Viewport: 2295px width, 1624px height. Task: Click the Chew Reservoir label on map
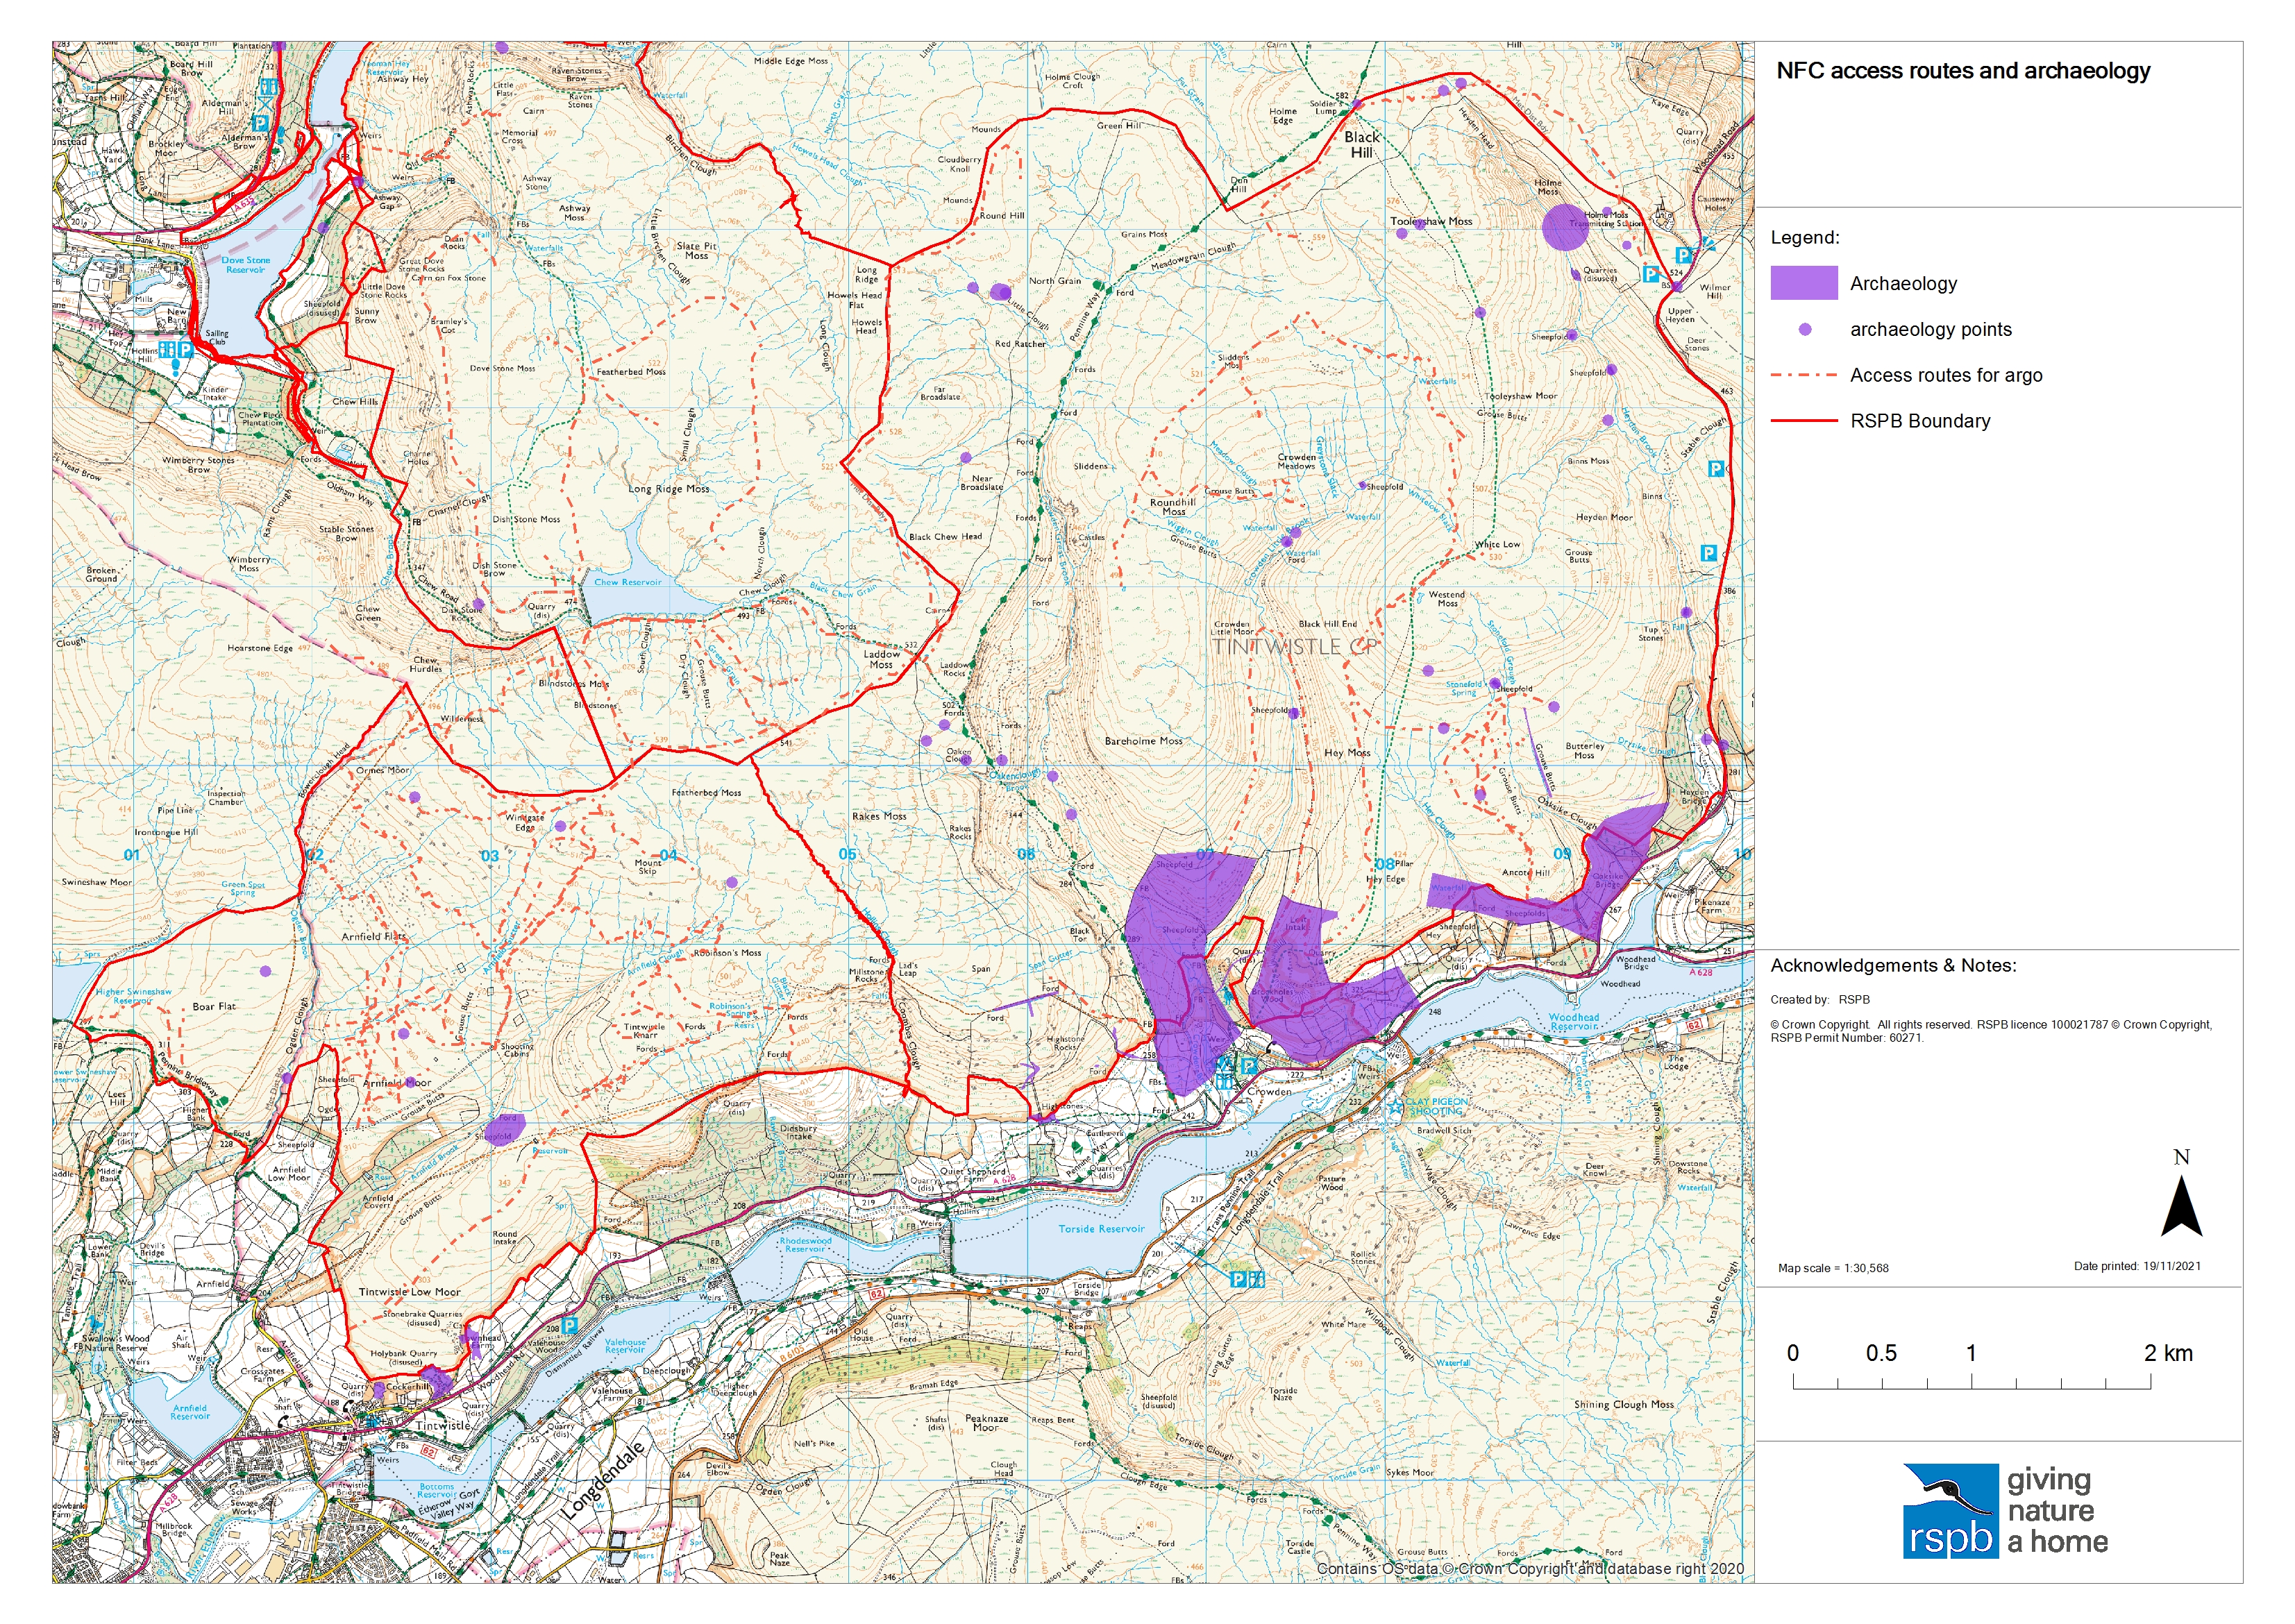click(x=627, y=582)
